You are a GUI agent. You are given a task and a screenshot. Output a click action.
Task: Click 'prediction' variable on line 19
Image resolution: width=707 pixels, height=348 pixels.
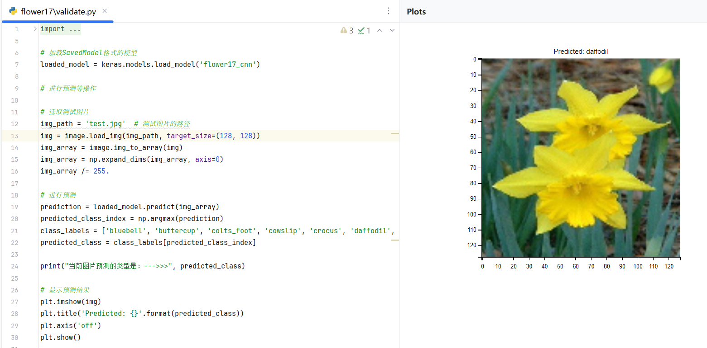(61, 207)
